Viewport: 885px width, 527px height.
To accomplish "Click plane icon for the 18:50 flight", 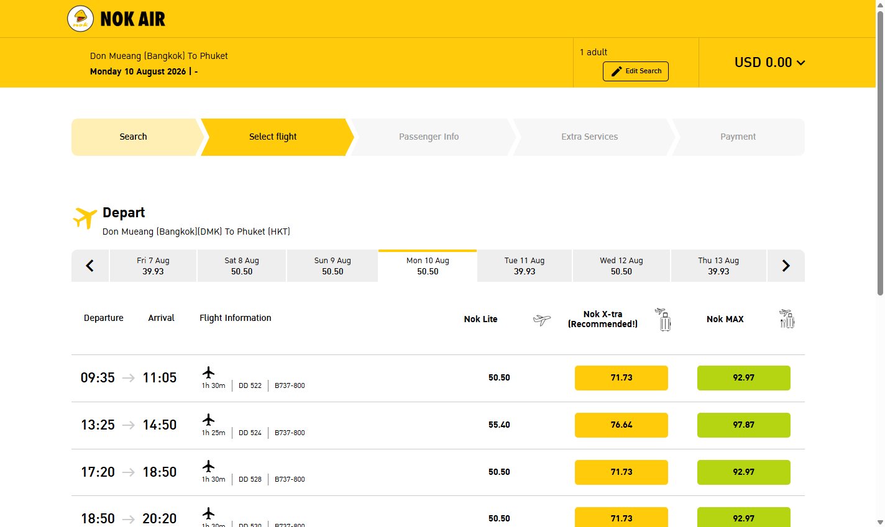I will pos(209,513).
